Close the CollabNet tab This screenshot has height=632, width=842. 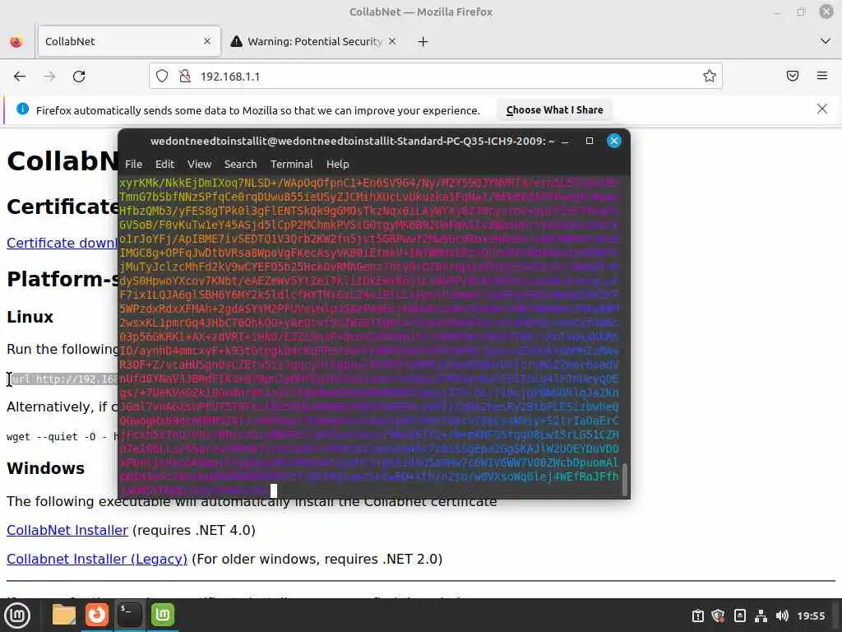pyautogui.click(x=207, y=41)
